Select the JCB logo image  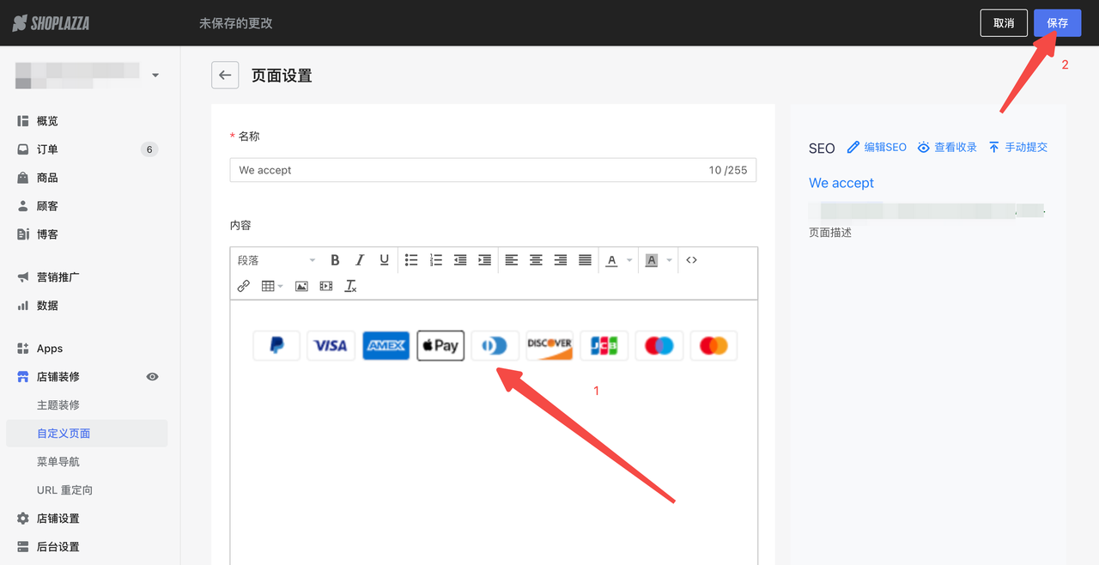[x=604, y=345]
